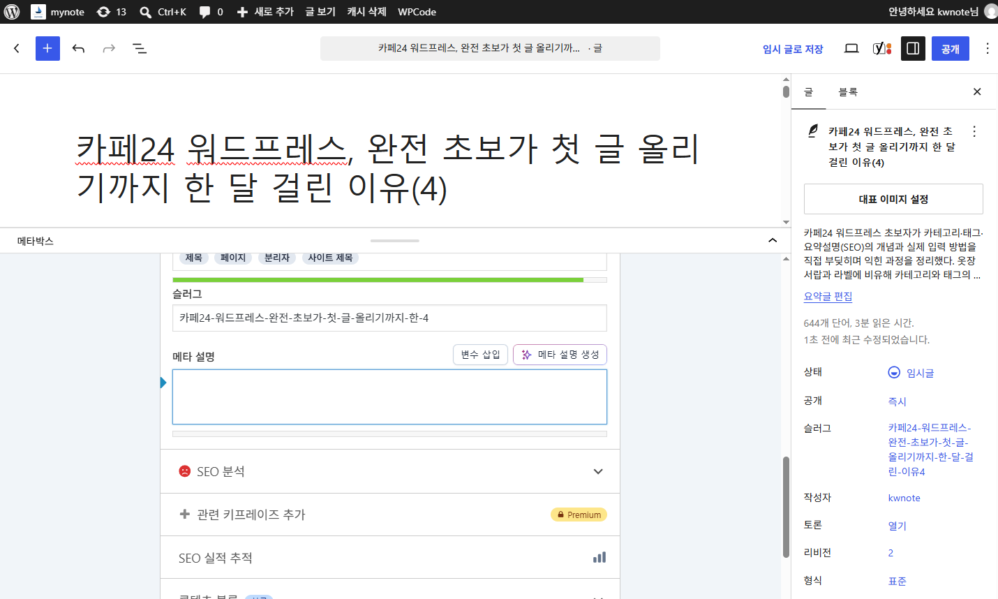
Task: Click the 변수 삽입 button
Action: pos(480,355)
